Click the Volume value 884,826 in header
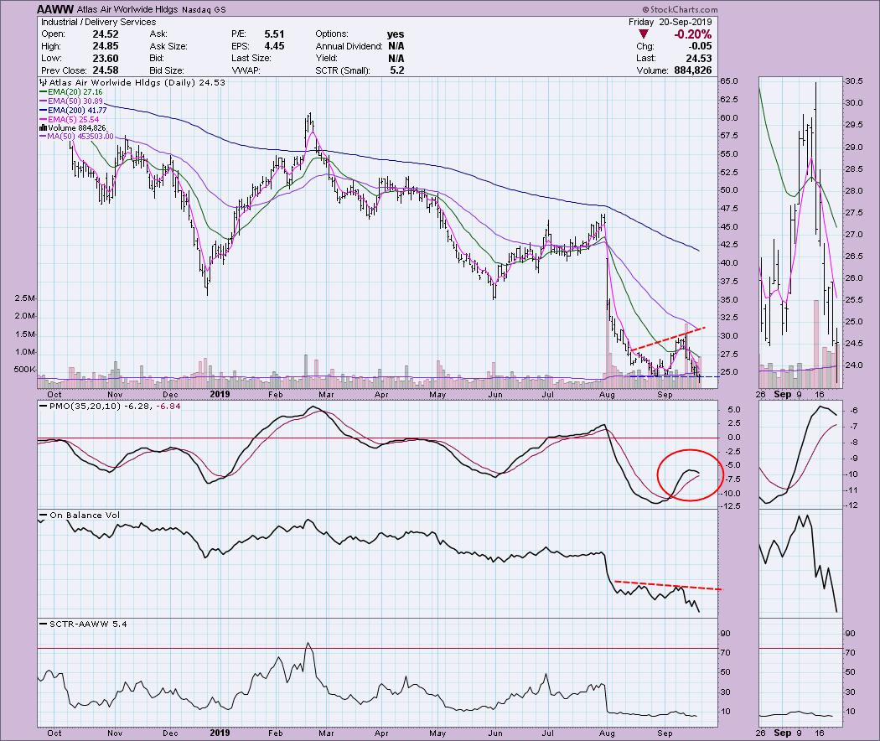The height and width of the screenshot is (741, 880). click(x=691, y=70)
